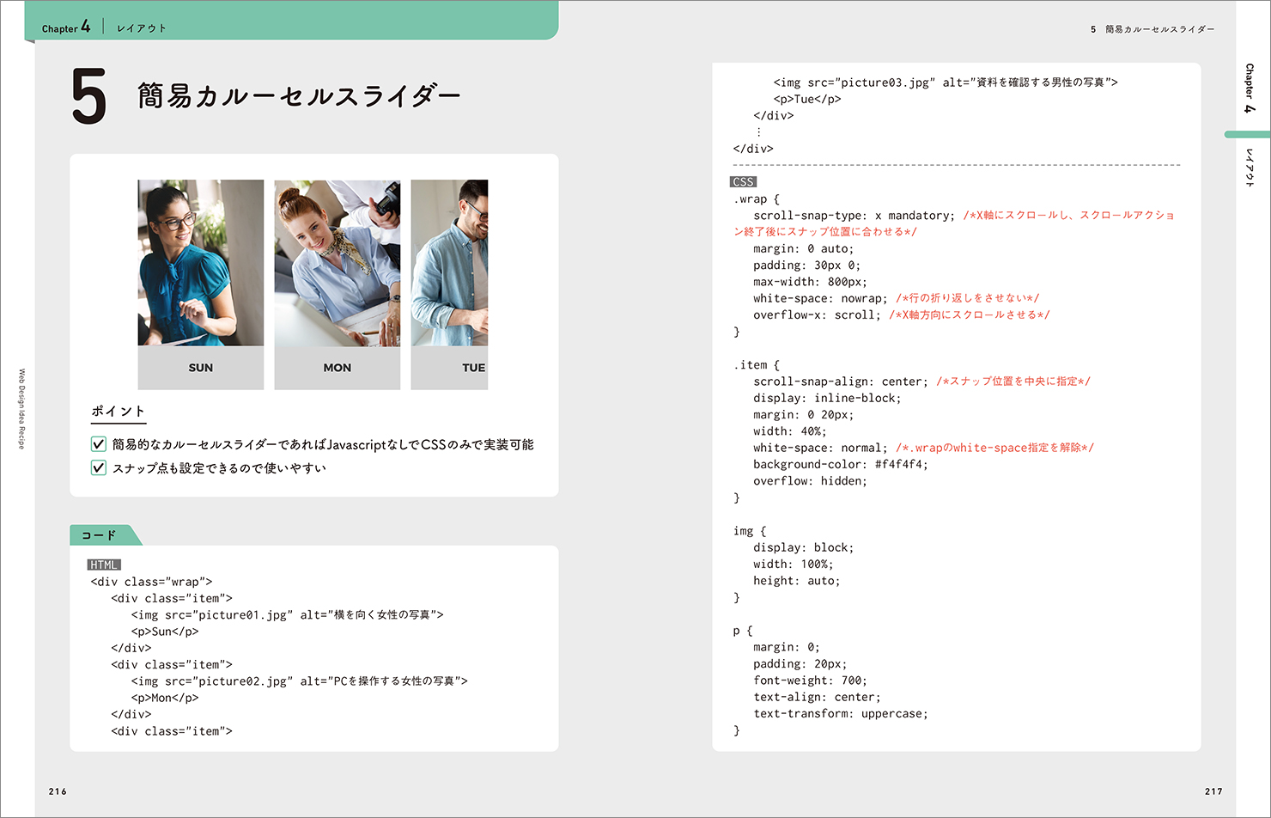Image resolution: width=1271 pixels, height=818 pixels.
Task: Click page number 217
Action: point(1213,791)
